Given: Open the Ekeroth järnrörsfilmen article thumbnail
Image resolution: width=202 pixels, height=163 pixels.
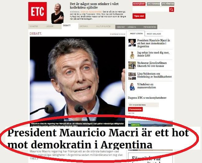Looking at the screenshot, I should [132, 65].
